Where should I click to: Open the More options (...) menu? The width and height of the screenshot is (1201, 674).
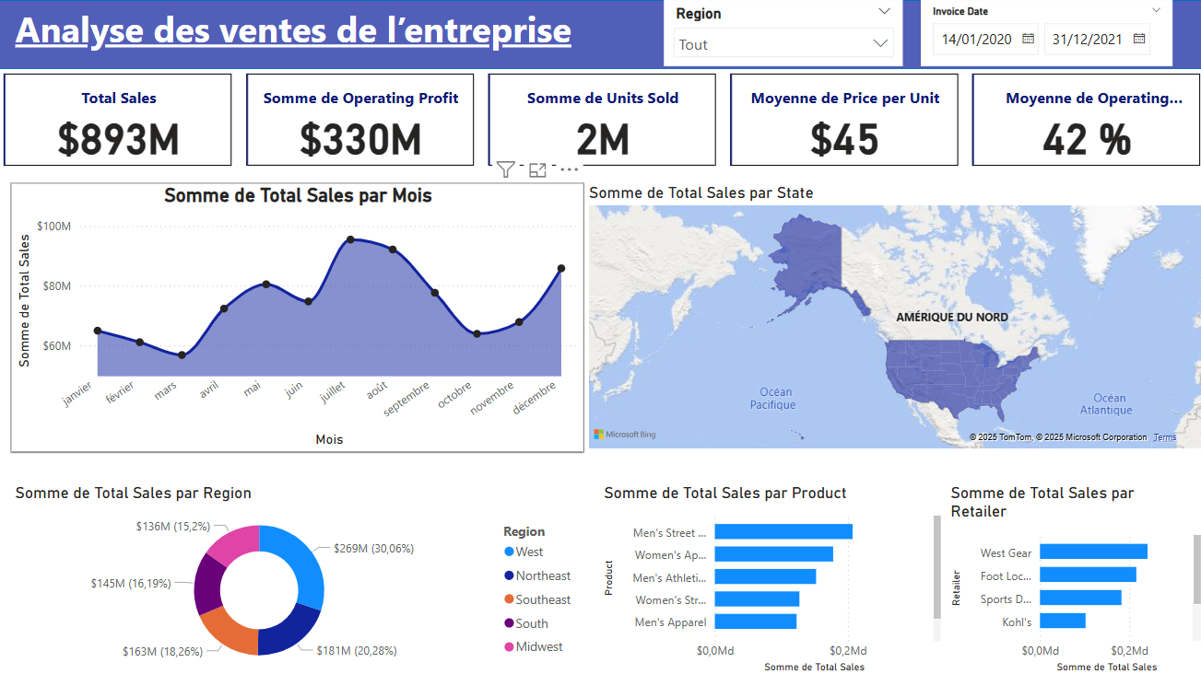pos(569,168)
